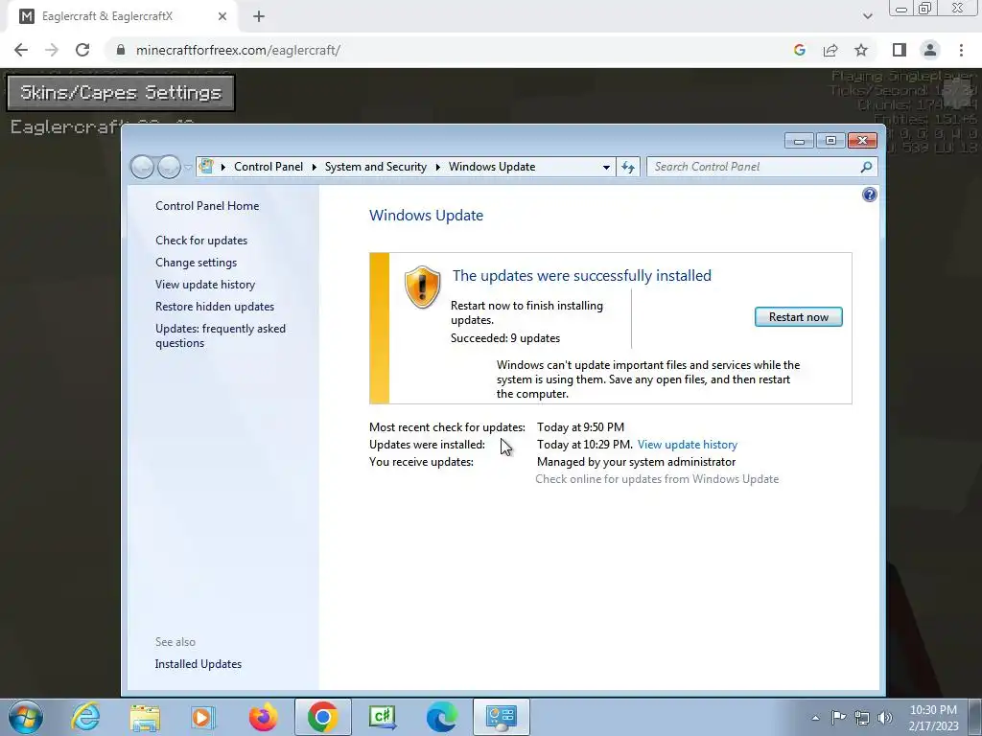Select Control Panel breadcrumb segment
The height and width of the screenshot is (736, 982).
[x=269, y=167]
